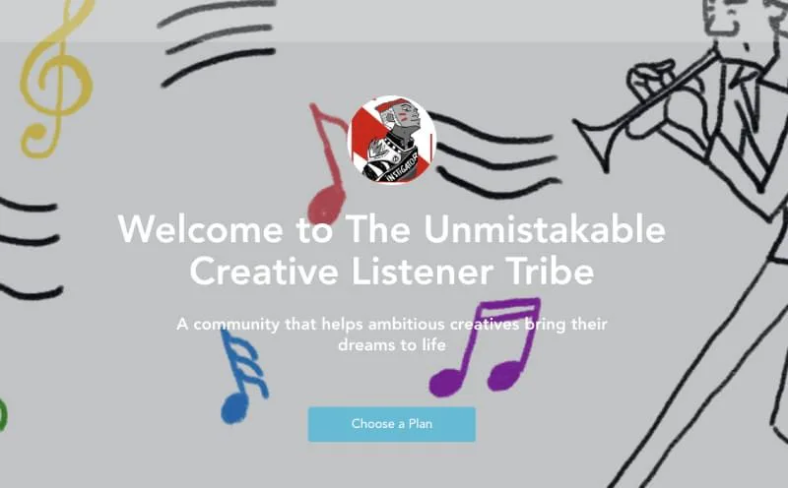
Task: Click the trumpet bell in the sketch
Action: [597, 141]
